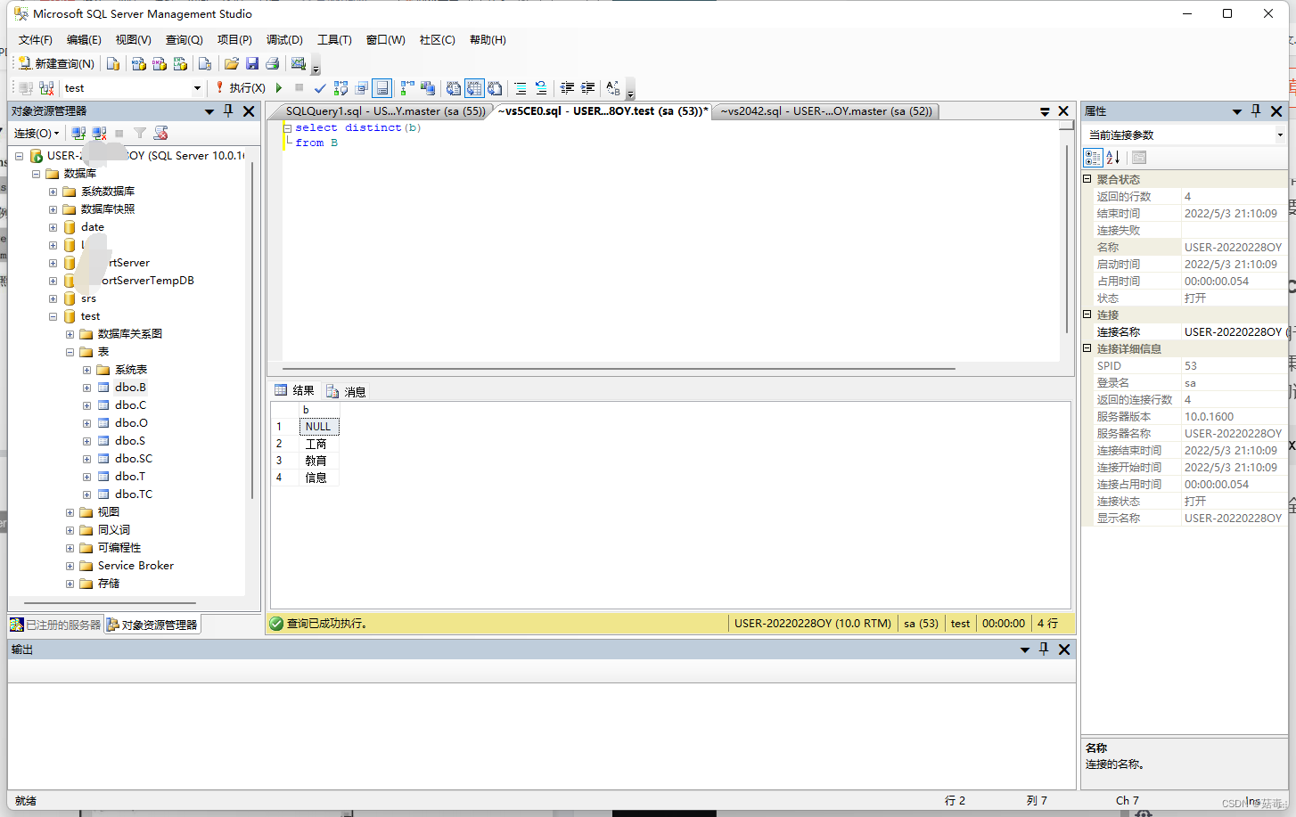The width and height of the screenshot is (1296, 817).
Task: Click the NULL cell in results
Action: (x=318, y=427)
